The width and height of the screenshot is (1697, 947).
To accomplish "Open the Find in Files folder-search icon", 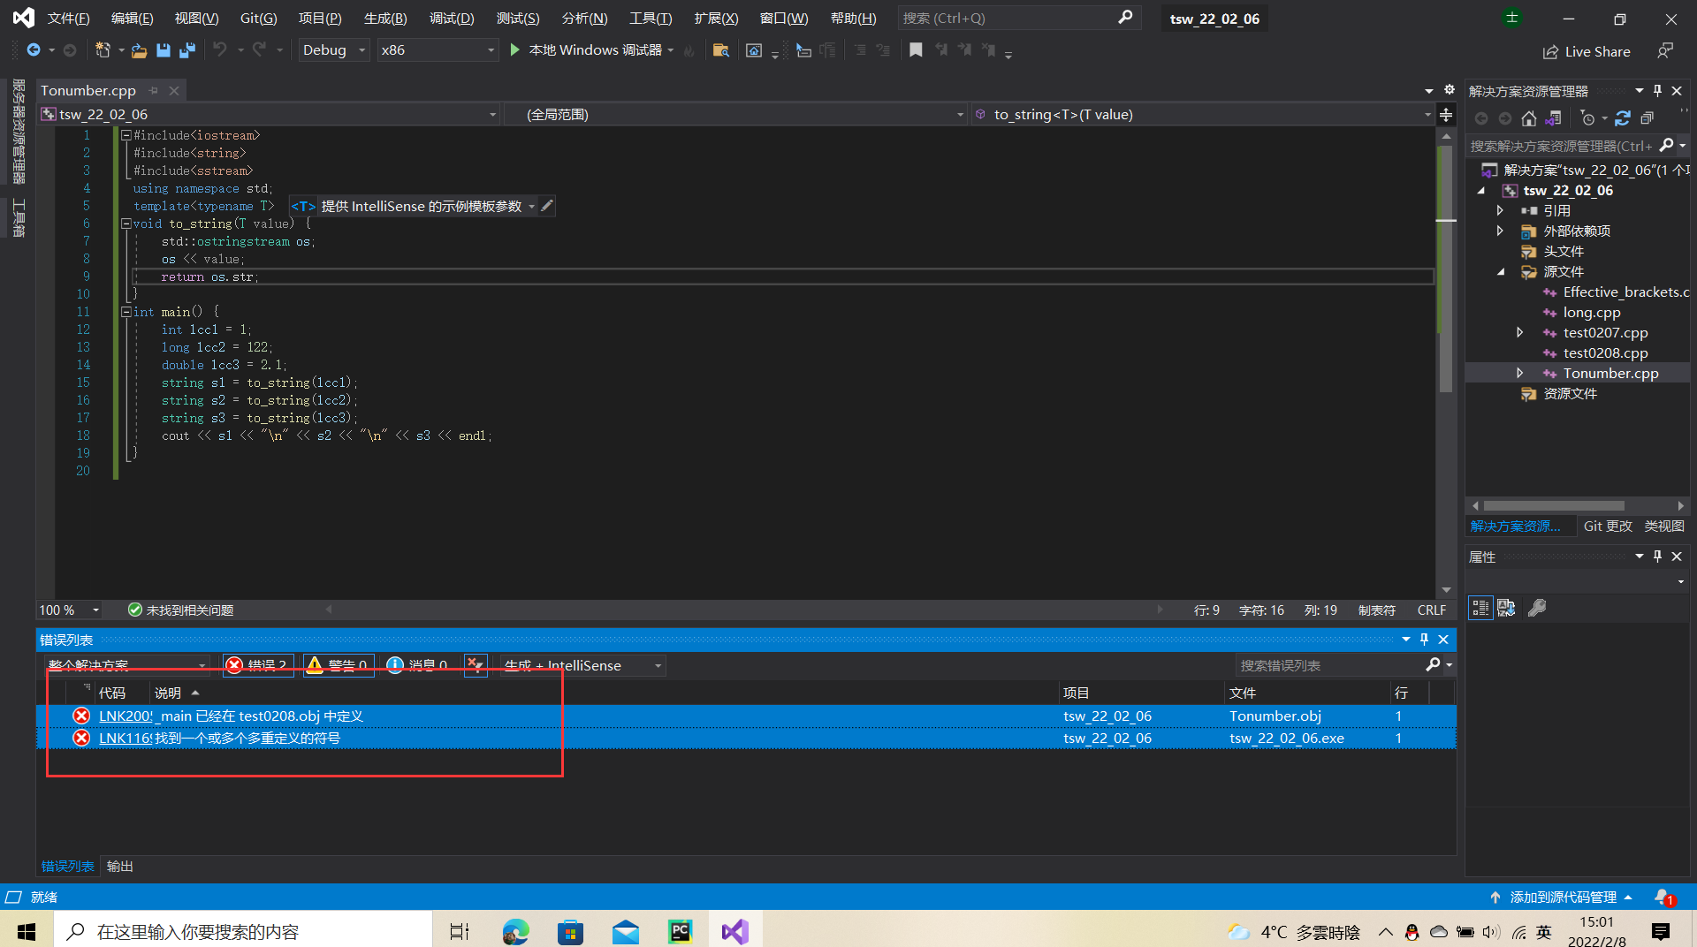I will click(721, 50).
